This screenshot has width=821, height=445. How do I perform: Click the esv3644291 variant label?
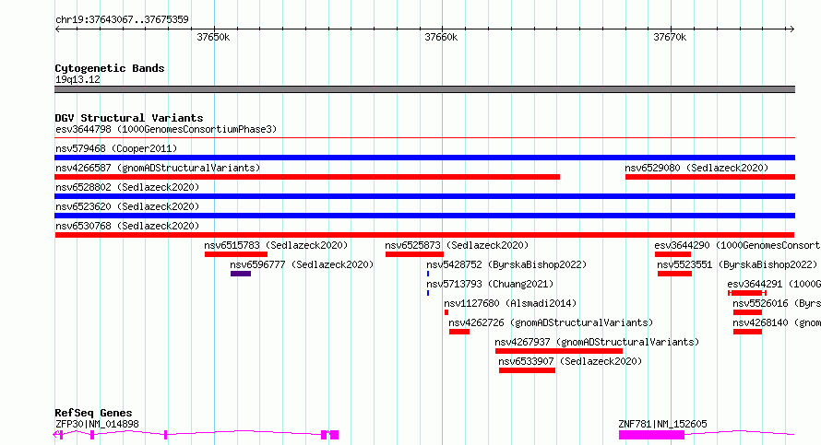[774, 284]
